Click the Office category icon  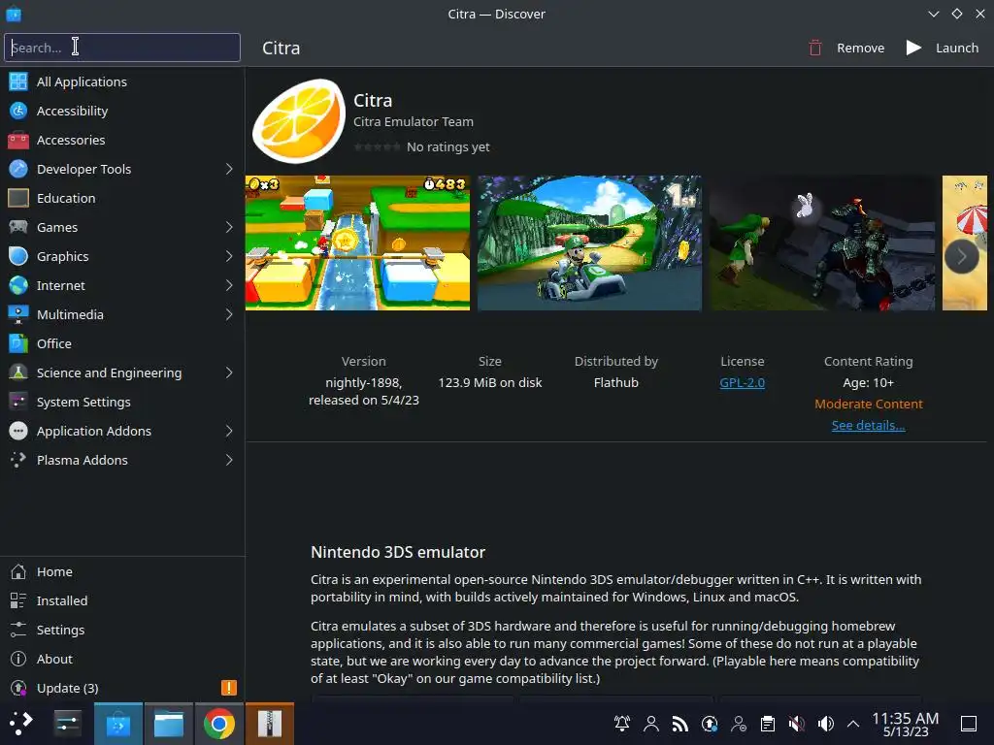coord(18,344)
